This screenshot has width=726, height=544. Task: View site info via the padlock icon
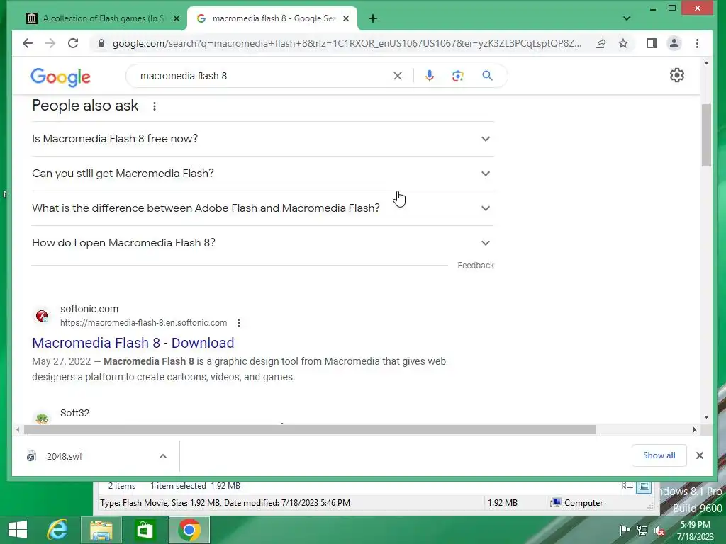[101, 43]
